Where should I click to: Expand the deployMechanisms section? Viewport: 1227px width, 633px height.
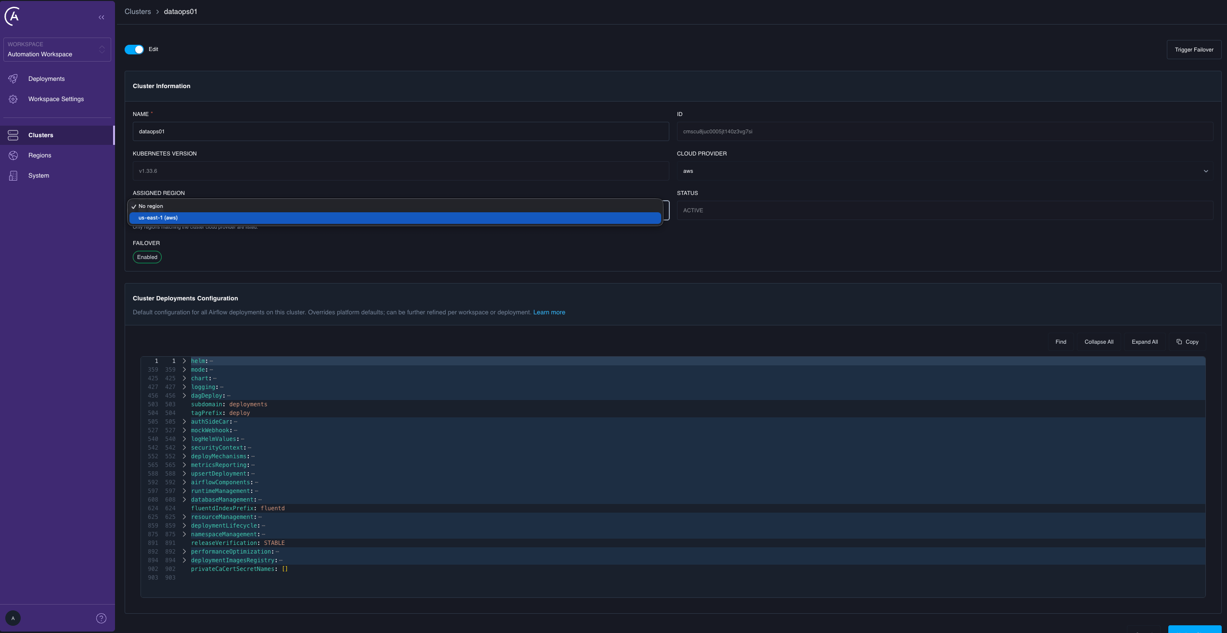point(184,456)
